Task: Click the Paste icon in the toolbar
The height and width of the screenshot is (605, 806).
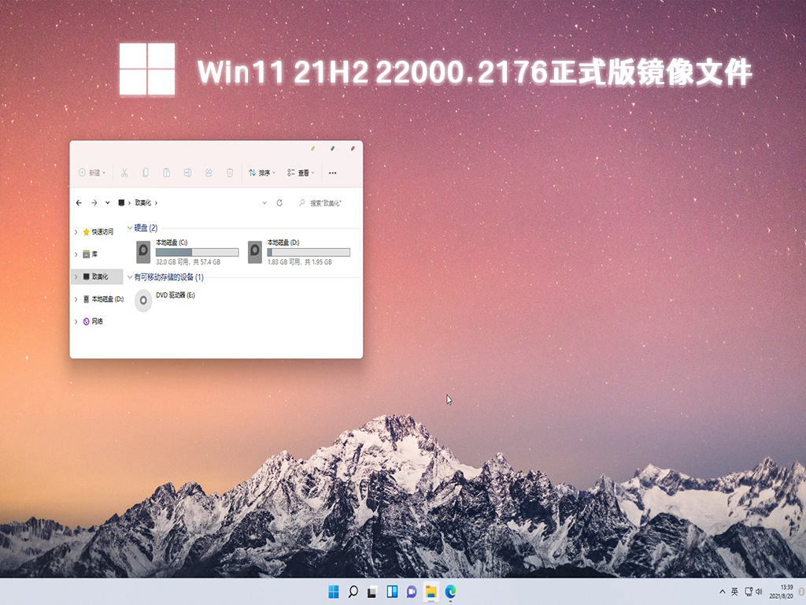Action: click(x=166, y=173)
